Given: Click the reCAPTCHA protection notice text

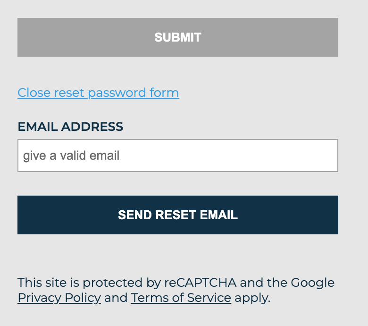Looking at the screenshot, I should [176, 283].
